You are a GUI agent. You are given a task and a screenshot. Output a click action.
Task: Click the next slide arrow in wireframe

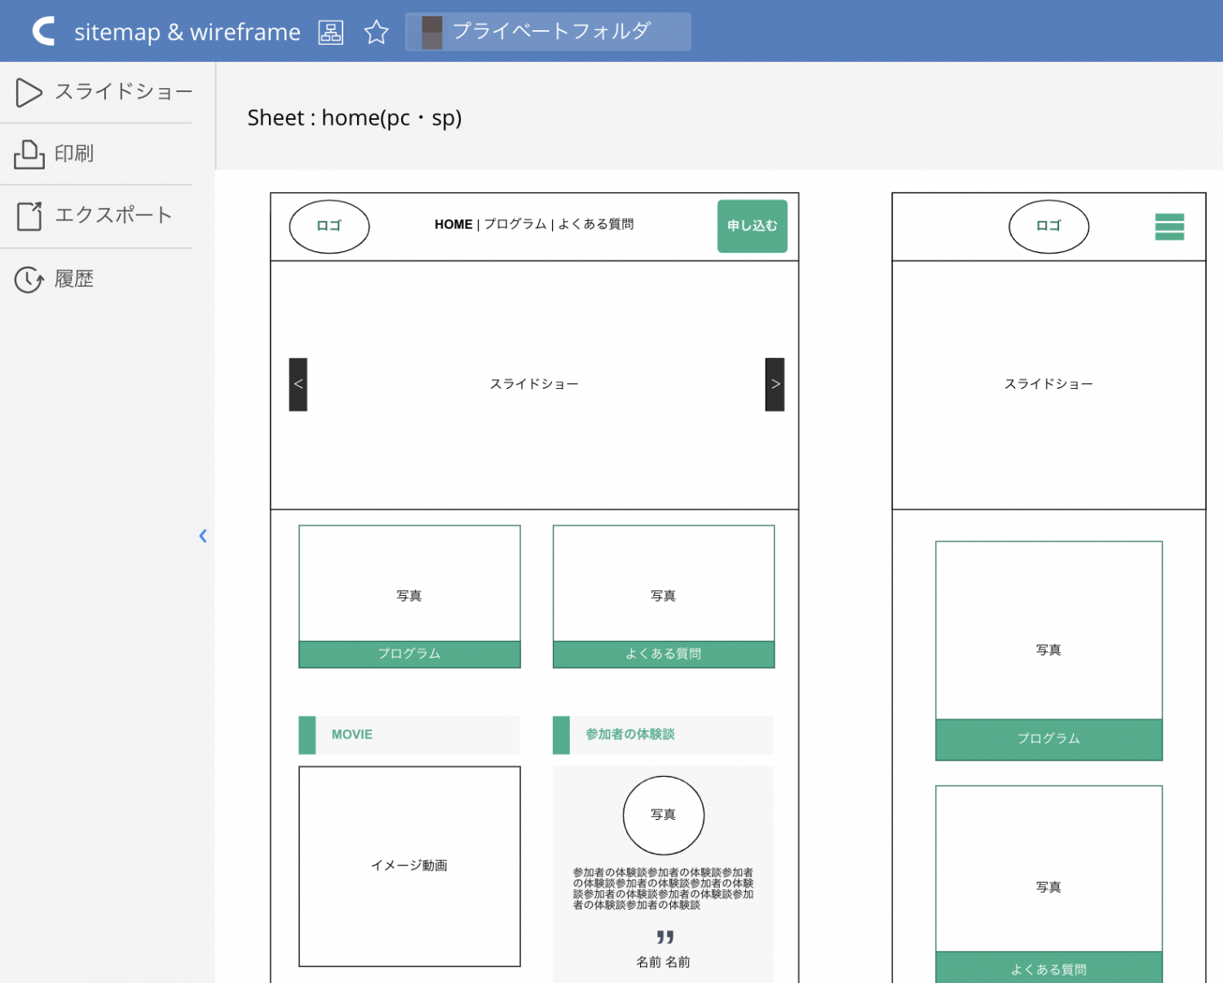[775, 384]
